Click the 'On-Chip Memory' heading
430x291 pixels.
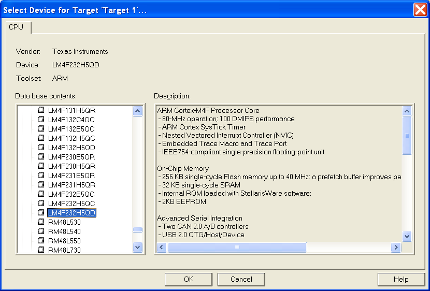pyautogui.click(x=183, y=168)
